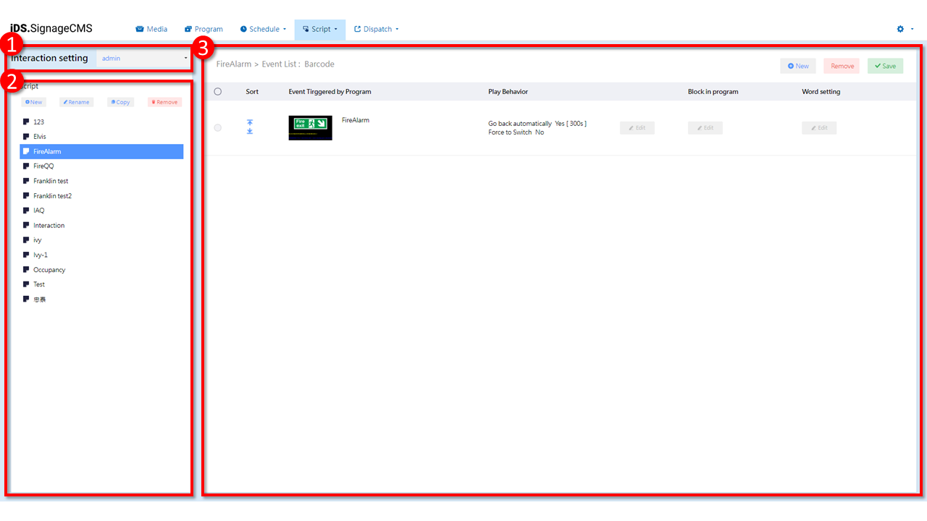The image size is (927, 521).
Task: Remove the selected event from list
Action: (x=842, y=66)
